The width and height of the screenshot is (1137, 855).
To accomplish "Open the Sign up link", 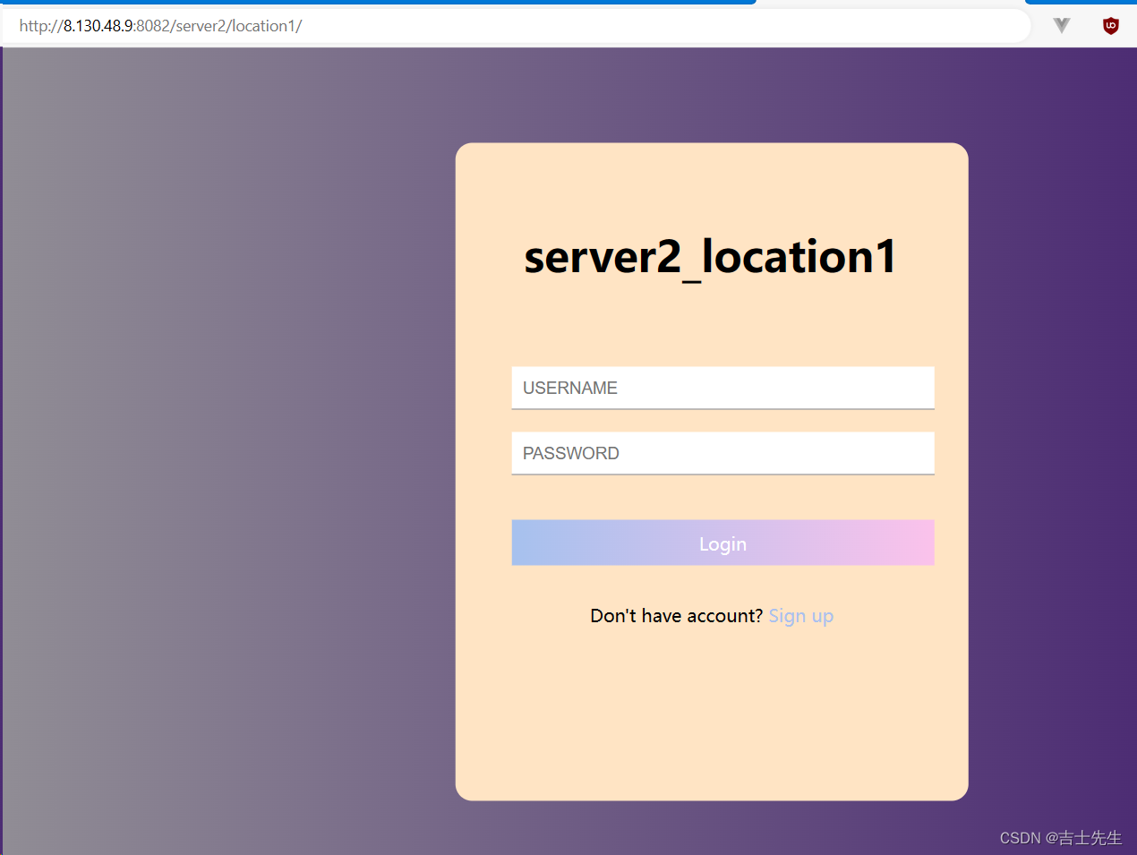I will (x=801, y=616).
